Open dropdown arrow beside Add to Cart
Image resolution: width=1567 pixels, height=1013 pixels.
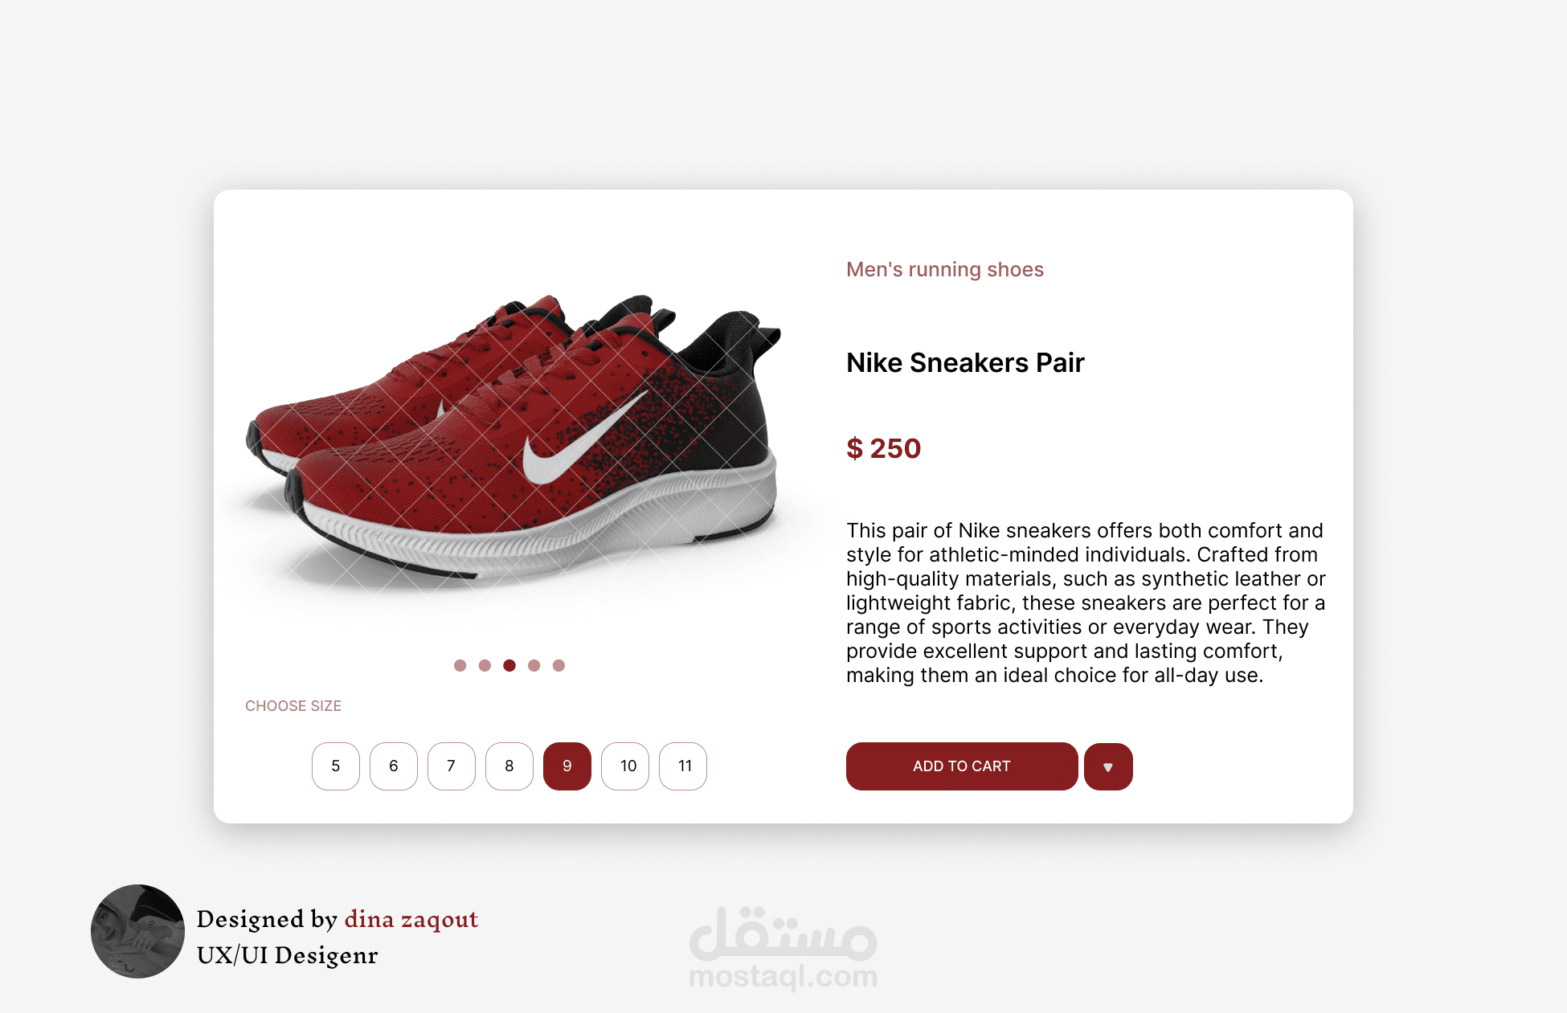click(1108, 766)
